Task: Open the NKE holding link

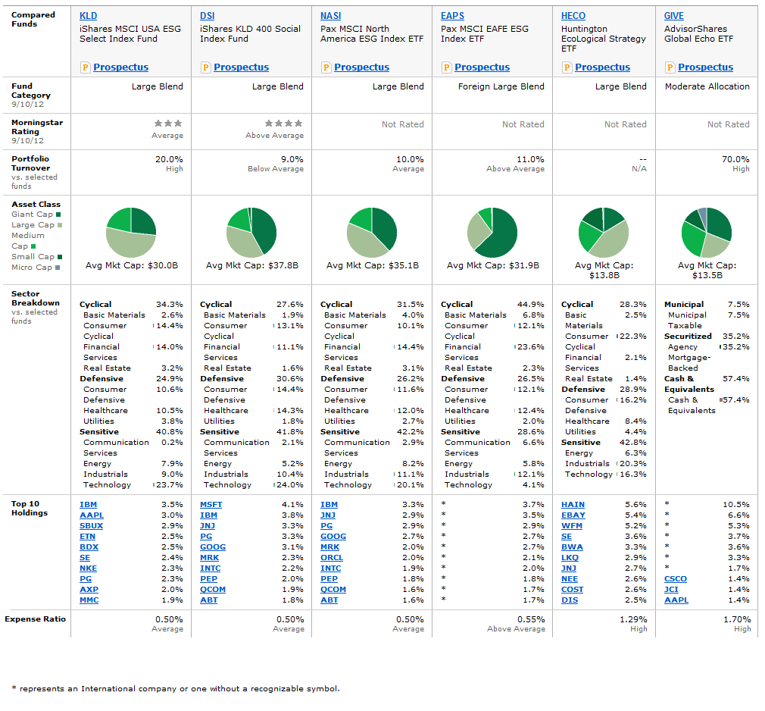Action: 89,568
